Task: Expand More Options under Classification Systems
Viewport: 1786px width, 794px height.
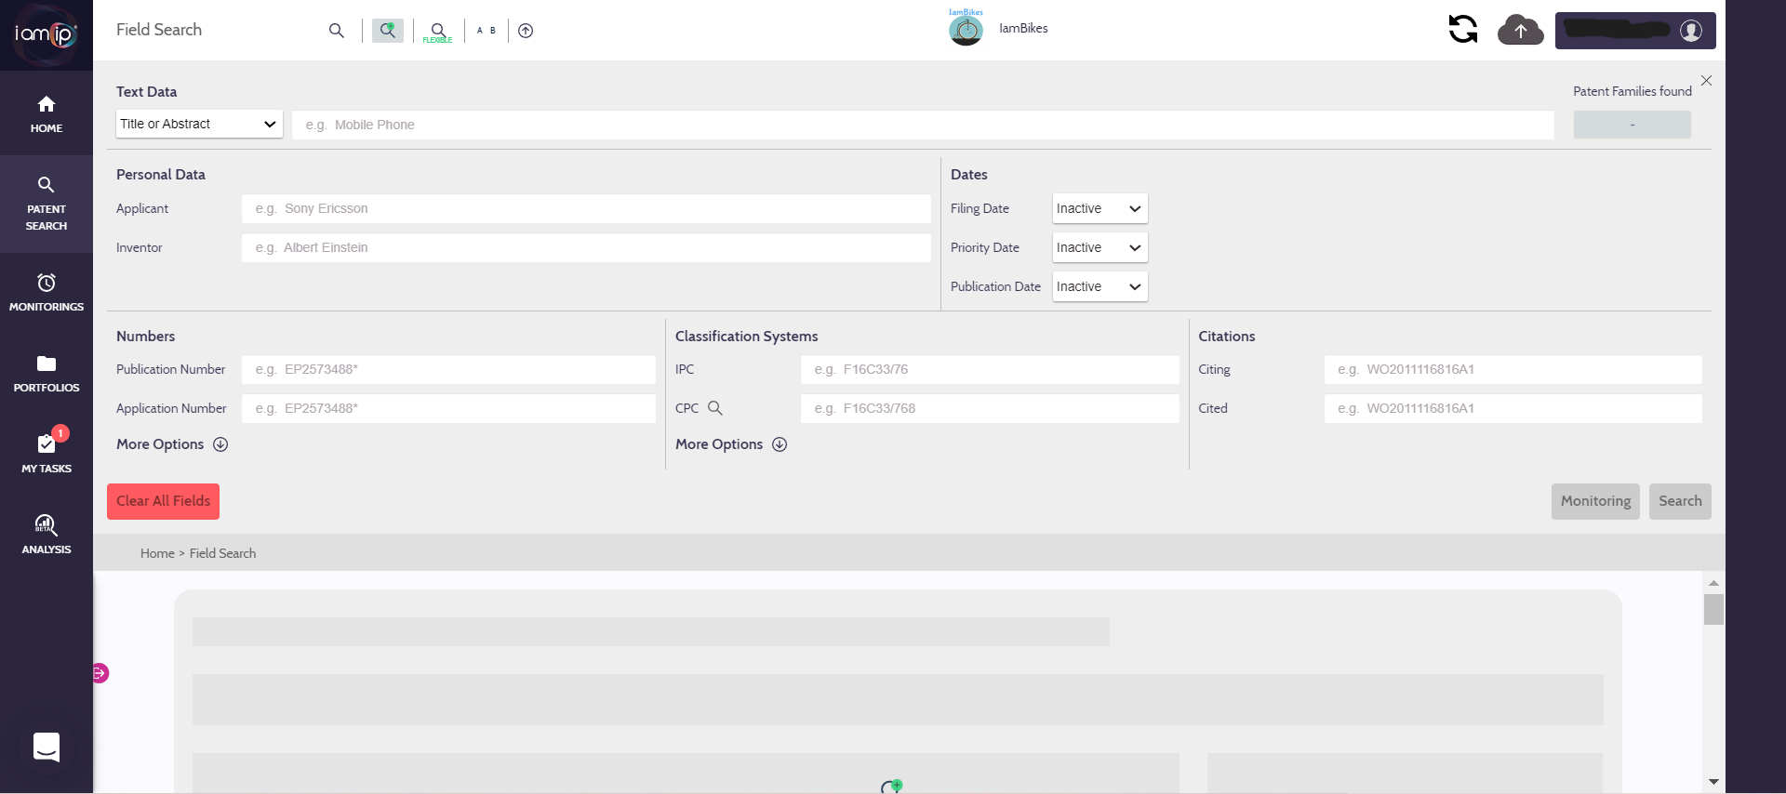Action: coord(731,444)
